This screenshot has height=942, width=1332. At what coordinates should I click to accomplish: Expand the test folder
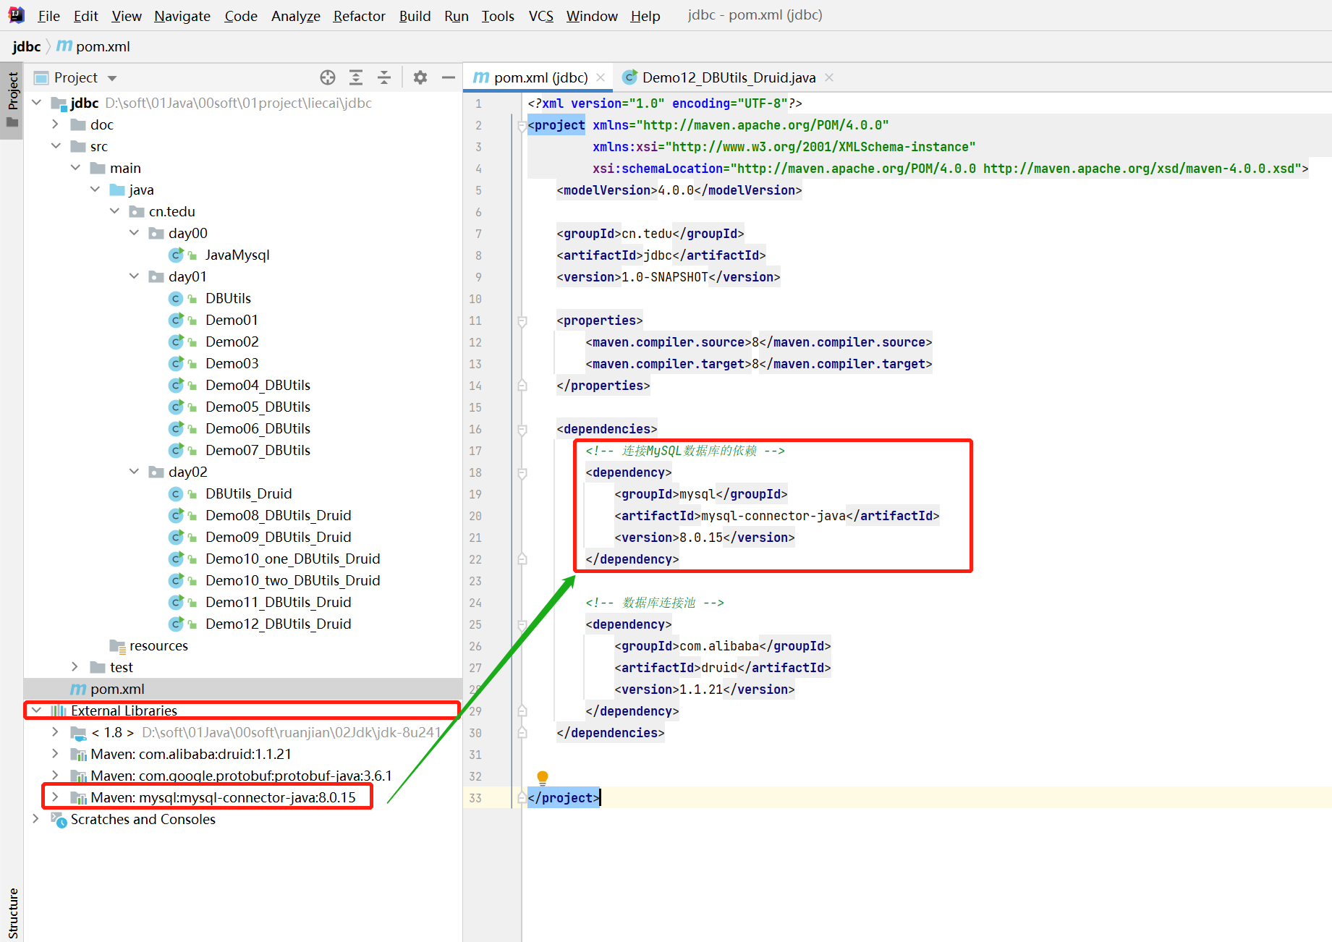pyautogui.click(x=75, y=667)
